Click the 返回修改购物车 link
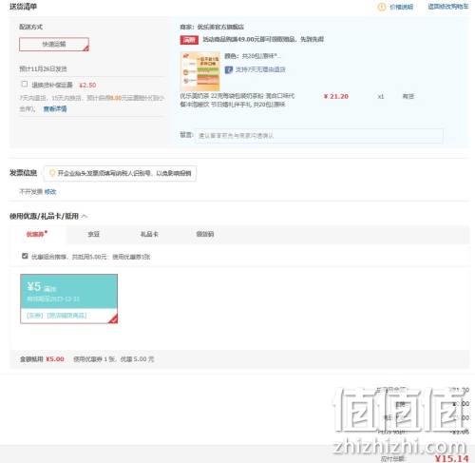 [x=448, y=7]
